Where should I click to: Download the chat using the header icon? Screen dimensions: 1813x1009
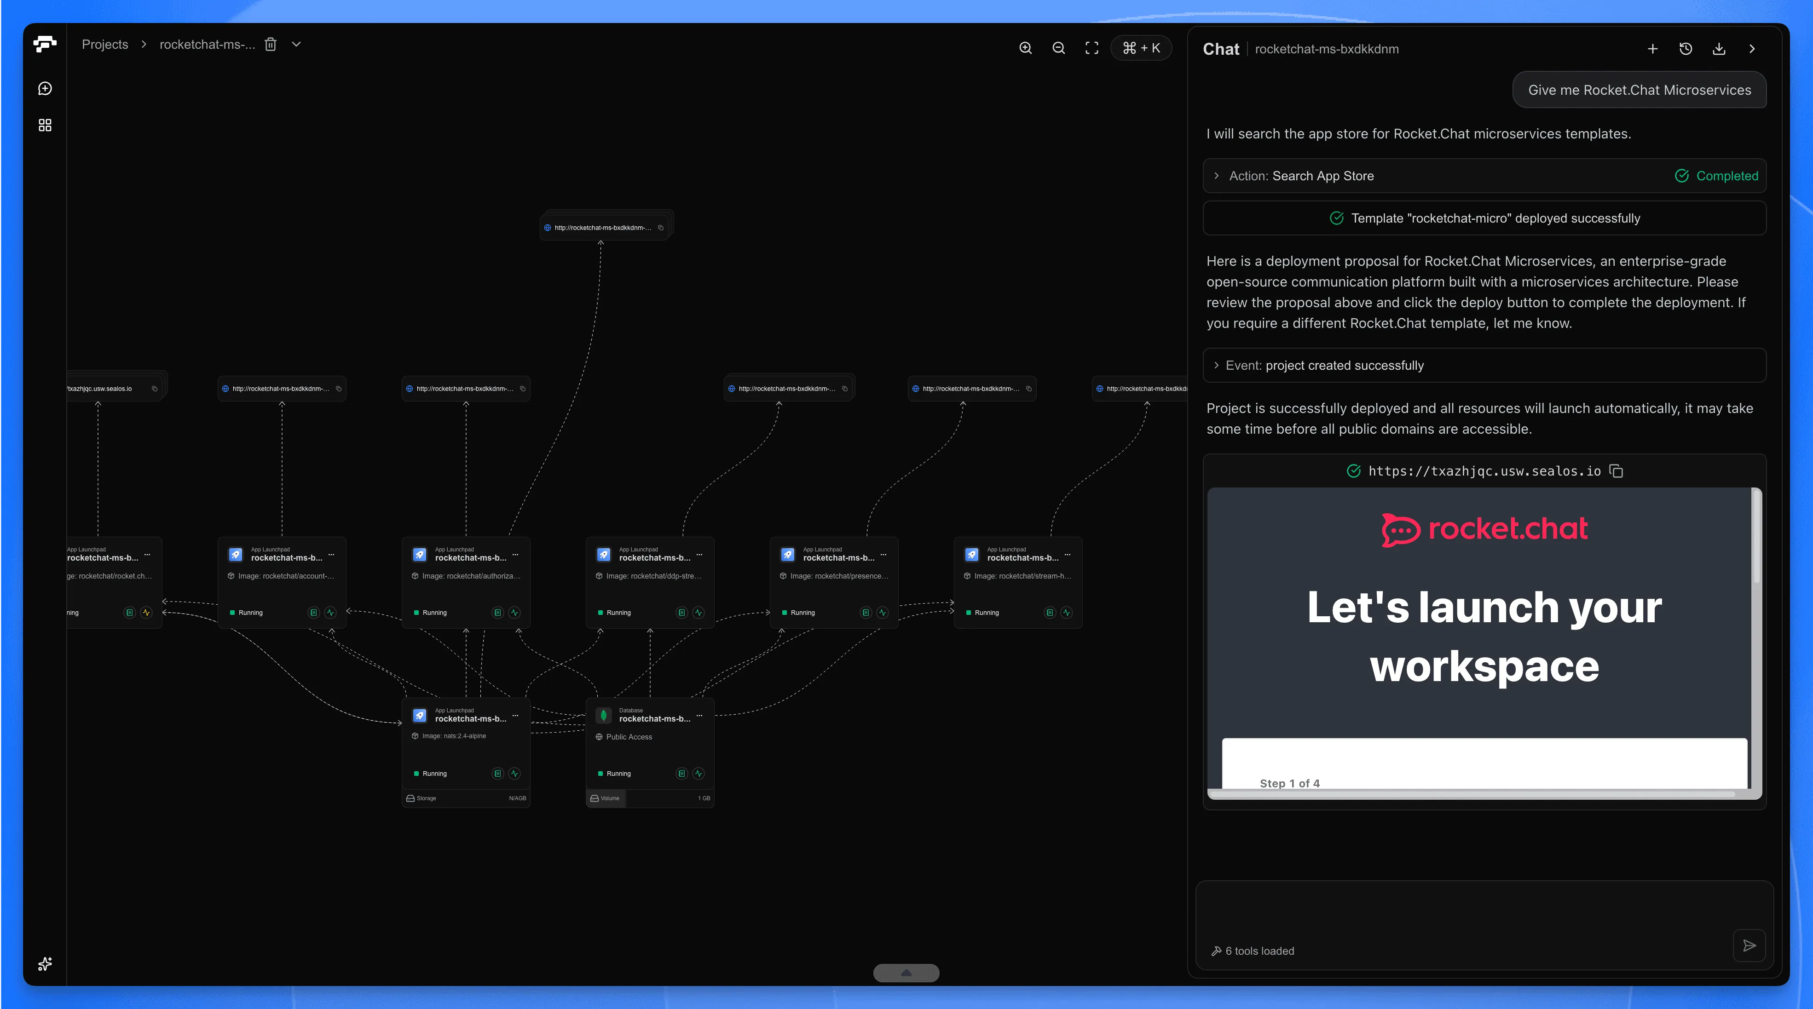pyautogui.click(x=1719, y=49)
